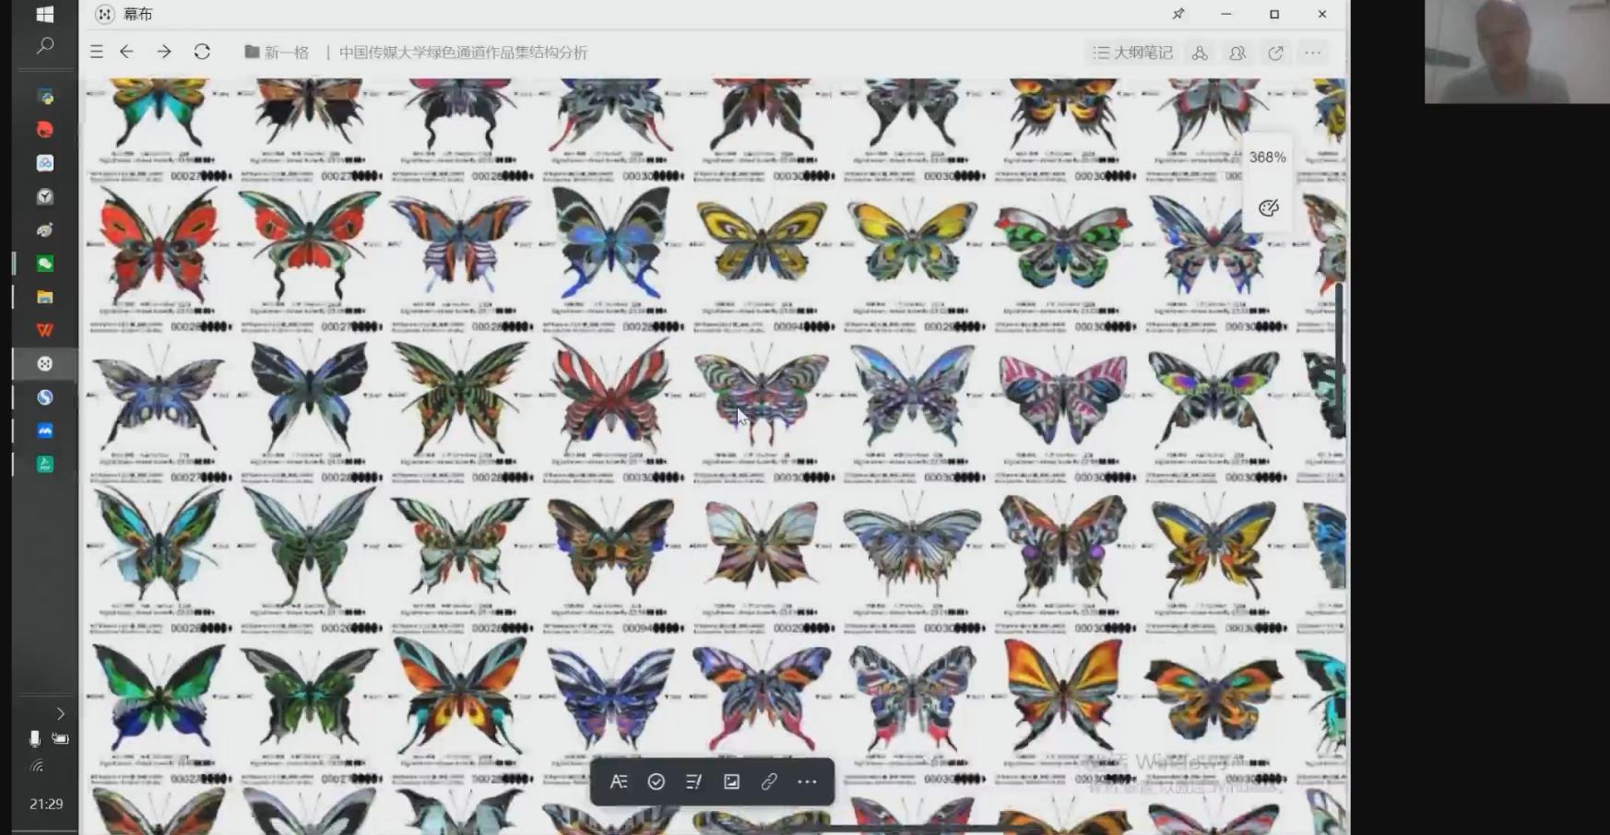Add a note using the description icon
Viewport: 1610px width, 835px height.
point(693,782)
